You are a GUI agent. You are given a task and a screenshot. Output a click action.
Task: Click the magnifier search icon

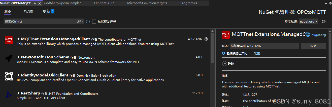(79, 22)
